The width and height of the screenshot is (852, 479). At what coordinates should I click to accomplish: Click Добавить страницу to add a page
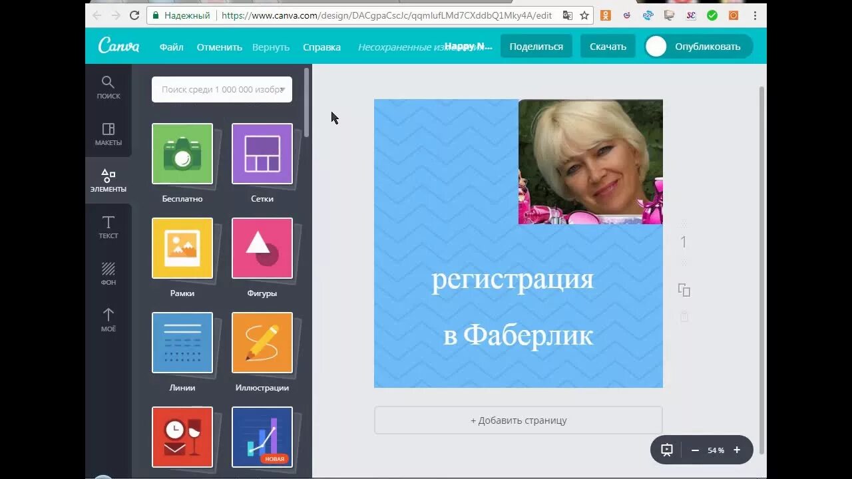(x=519, y=420)
